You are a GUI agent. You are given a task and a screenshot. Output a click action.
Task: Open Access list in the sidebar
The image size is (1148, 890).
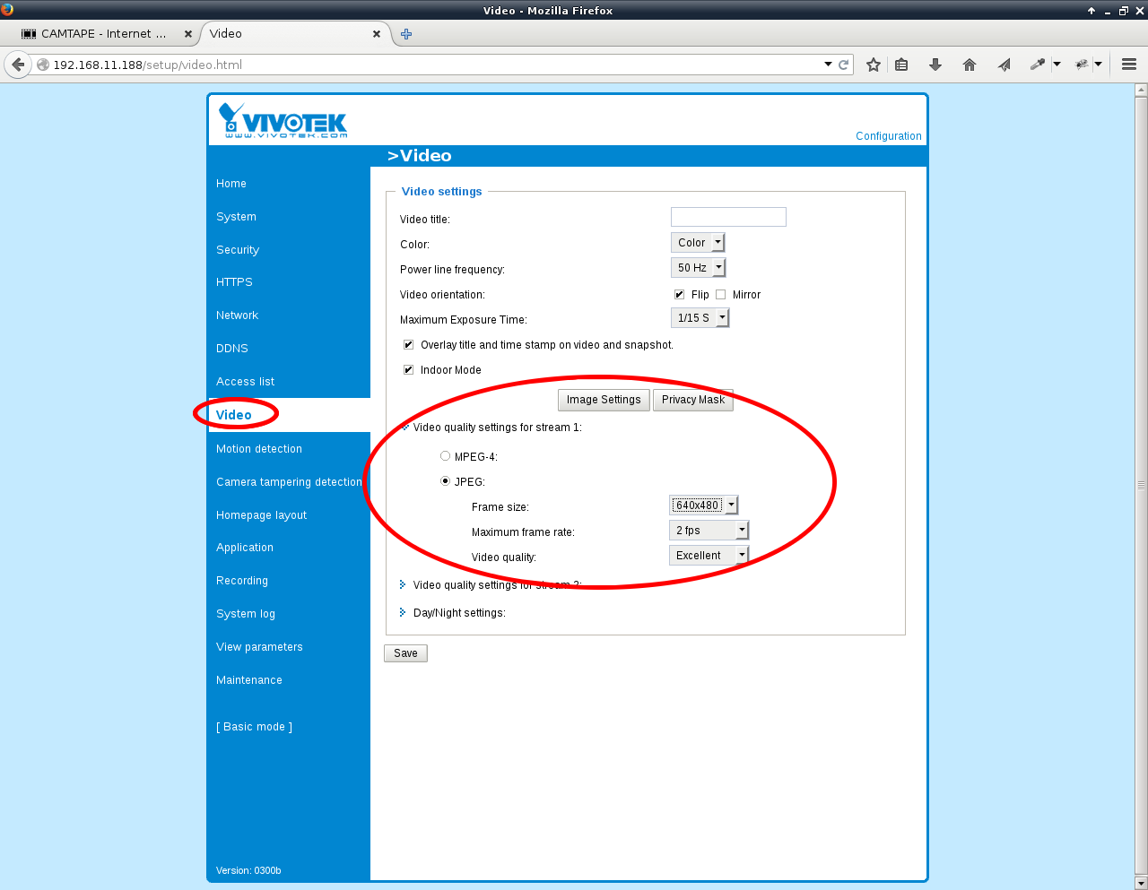click(x=245, y=382)
